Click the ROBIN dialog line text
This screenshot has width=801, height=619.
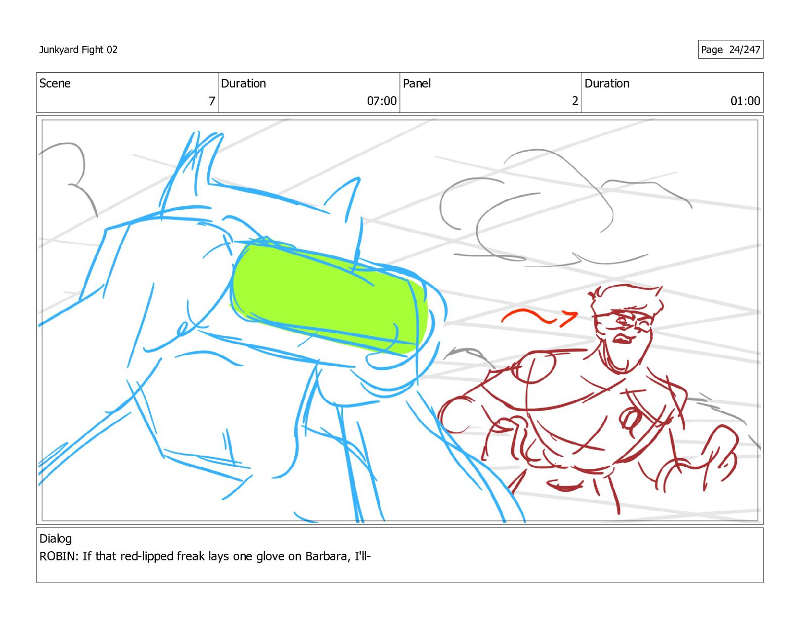(x=205, y=556)
